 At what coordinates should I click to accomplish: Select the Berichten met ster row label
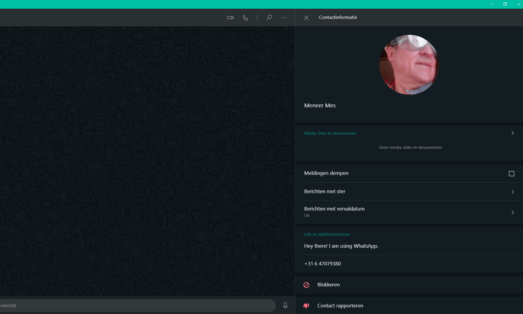[325, 191]
